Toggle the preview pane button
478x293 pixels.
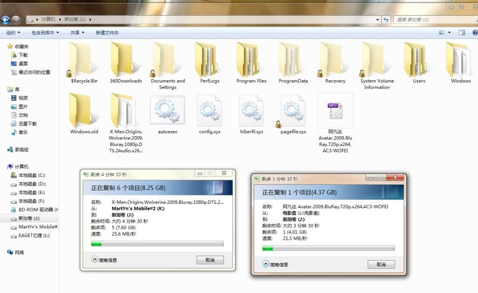(x=462, y=33)
